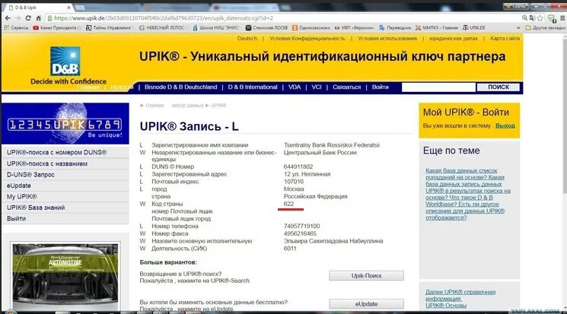Open the VDA menu item

(295, 87)
